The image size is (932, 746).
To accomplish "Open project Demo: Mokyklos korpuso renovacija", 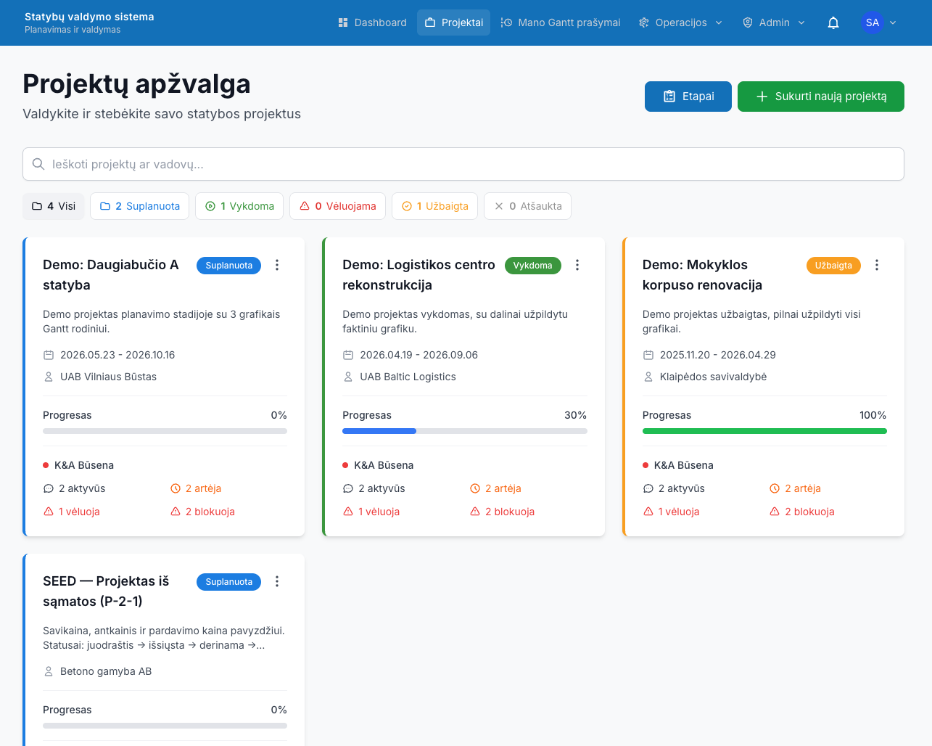I will 702,275.
